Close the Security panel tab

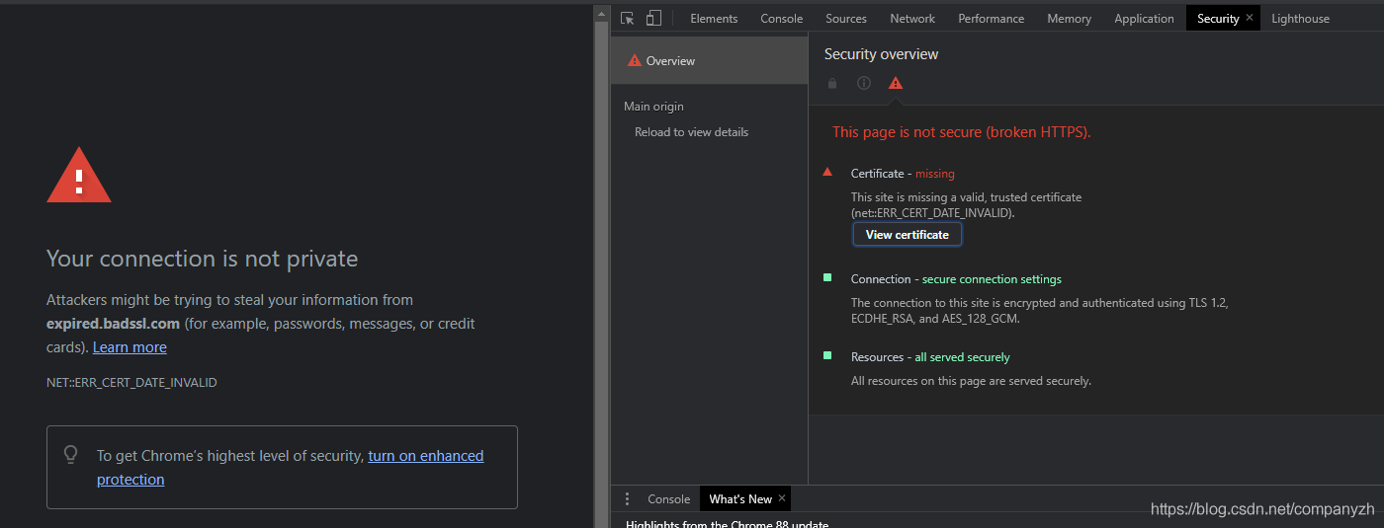[1250, 18]
